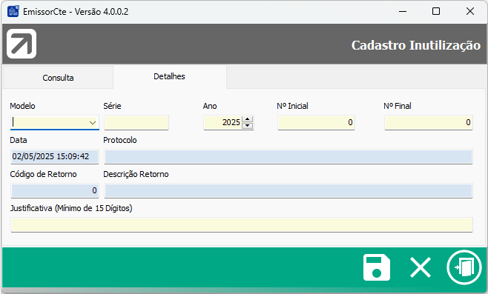Image resolution: width=488 pixels, height=294 pixels.
Task: Decrease Ano with down stepper arrow
Action: (247, 126)
